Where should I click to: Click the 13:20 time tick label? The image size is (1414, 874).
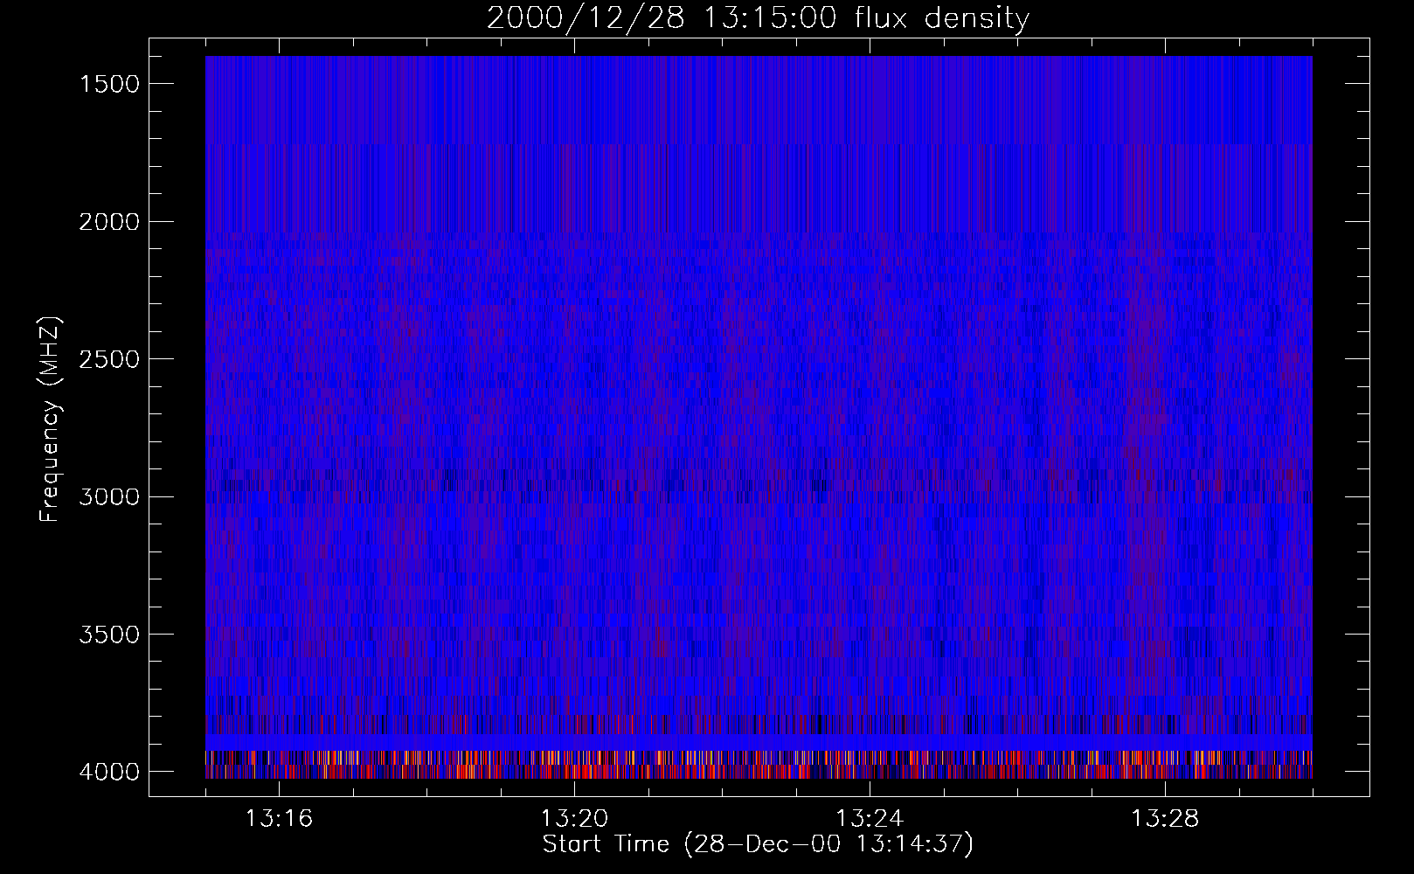[x=575, y=819]
